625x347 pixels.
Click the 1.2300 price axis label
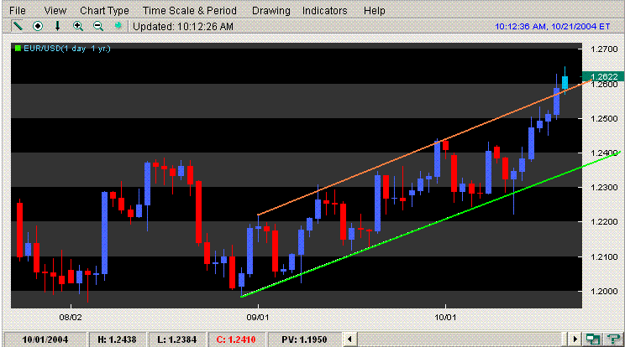604,187
